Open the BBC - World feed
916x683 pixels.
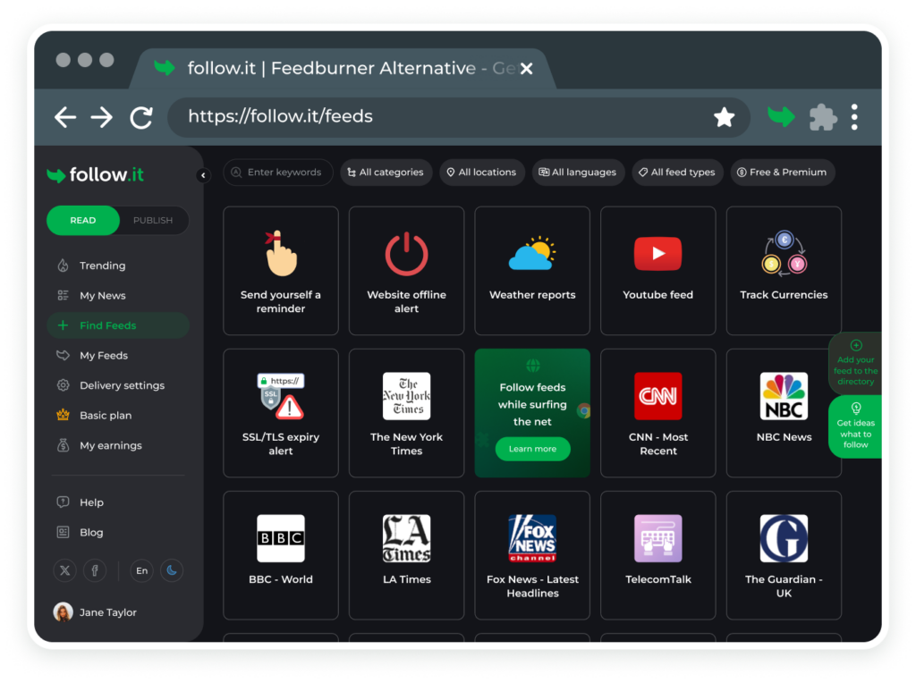coord(281,555)
